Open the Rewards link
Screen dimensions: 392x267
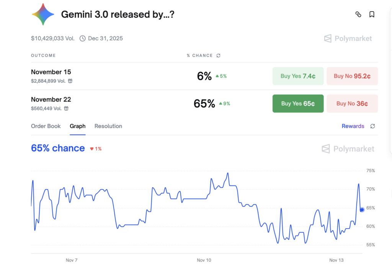353,126
